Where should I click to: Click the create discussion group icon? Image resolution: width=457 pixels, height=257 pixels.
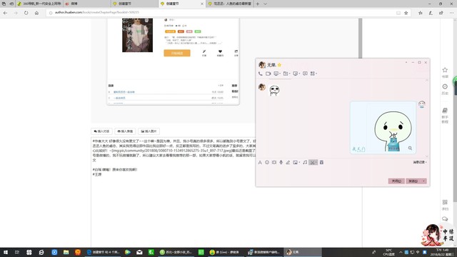(305, 74)
